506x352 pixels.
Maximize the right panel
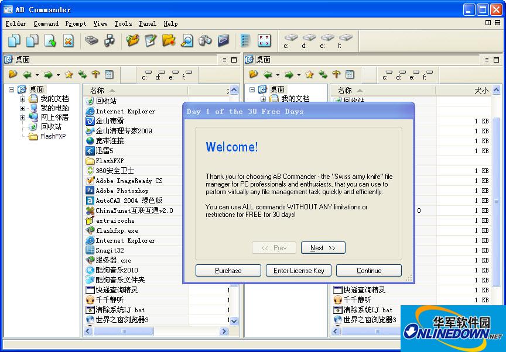pyautogui.click(x=496, y=60)
